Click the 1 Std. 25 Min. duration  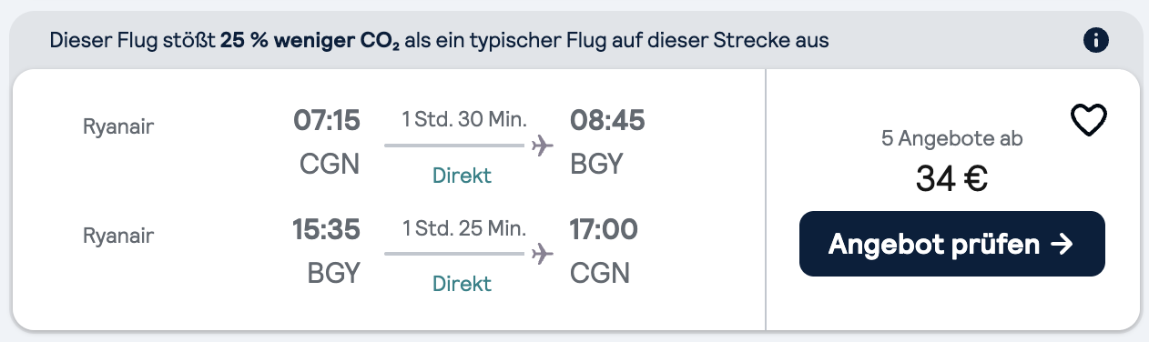pos(464,229)
